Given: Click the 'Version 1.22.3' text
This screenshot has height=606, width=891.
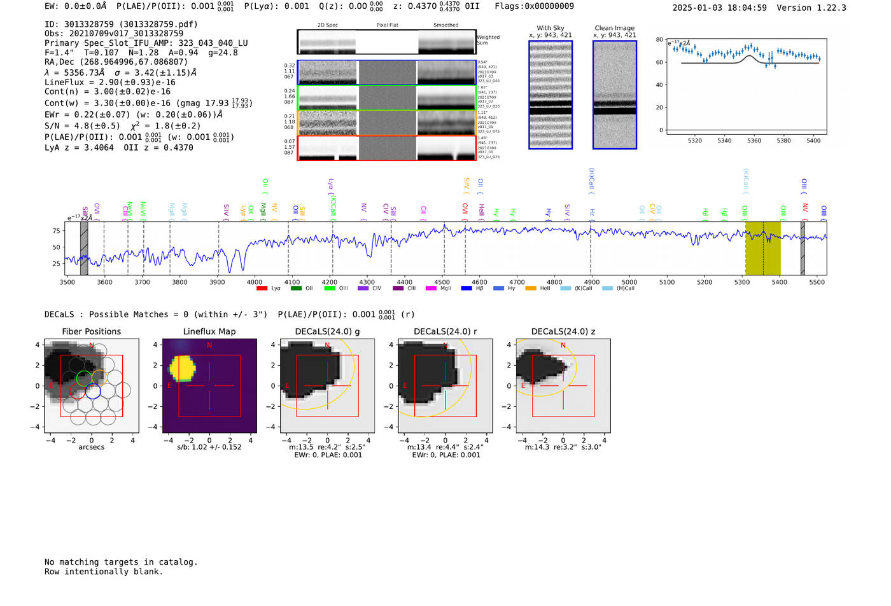Looking at the screenshot, I should click(811, 8).
